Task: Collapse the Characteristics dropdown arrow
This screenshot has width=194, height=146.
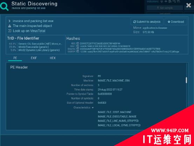Action: point(93,108)
